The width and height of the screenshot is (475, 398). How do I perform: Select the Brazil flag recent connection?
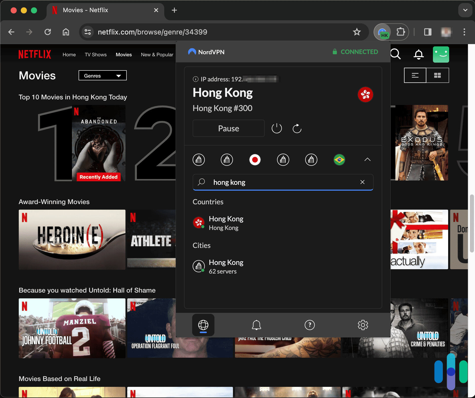[x=339, y=160]
